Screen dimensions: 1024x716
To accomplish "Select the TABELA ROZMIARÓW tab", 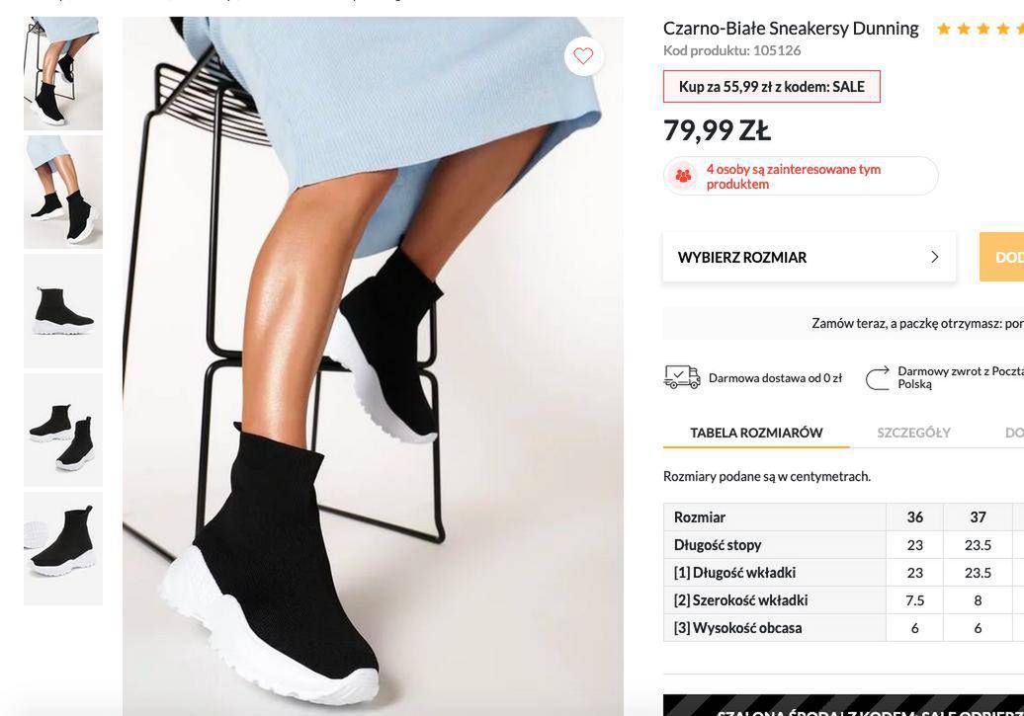I will (756, 433).
